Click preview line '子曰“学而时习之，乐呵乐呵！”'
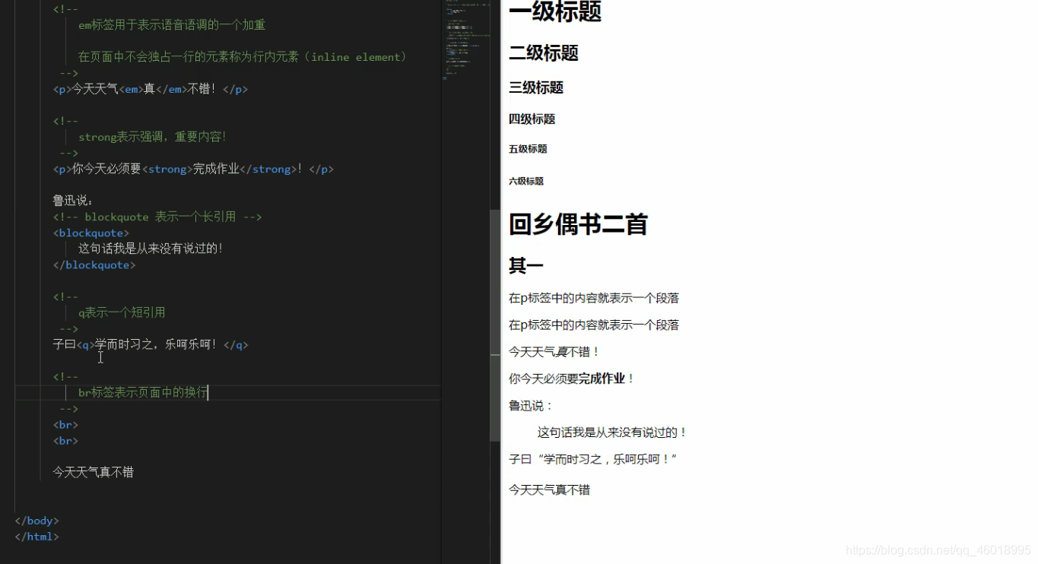 tap(593, 459)
